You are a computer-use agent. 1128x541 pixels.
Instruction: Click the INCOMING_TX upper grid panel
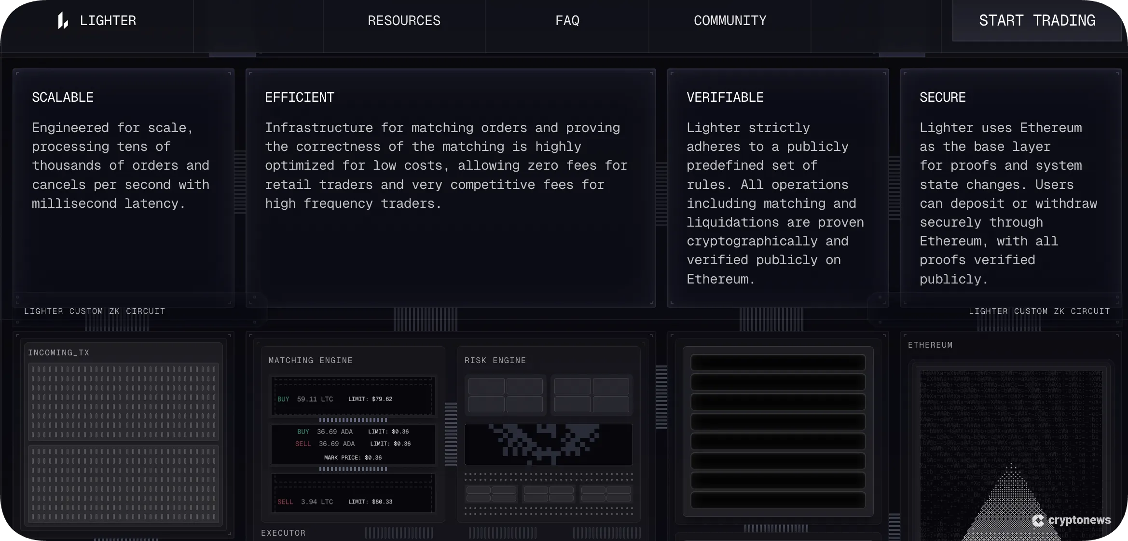coord(123,401)
